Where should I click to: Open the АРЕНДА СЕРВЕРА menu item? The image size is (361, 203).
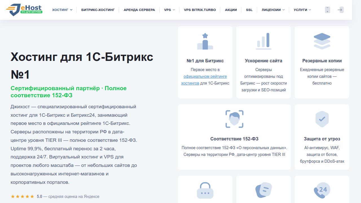point(139,10)
